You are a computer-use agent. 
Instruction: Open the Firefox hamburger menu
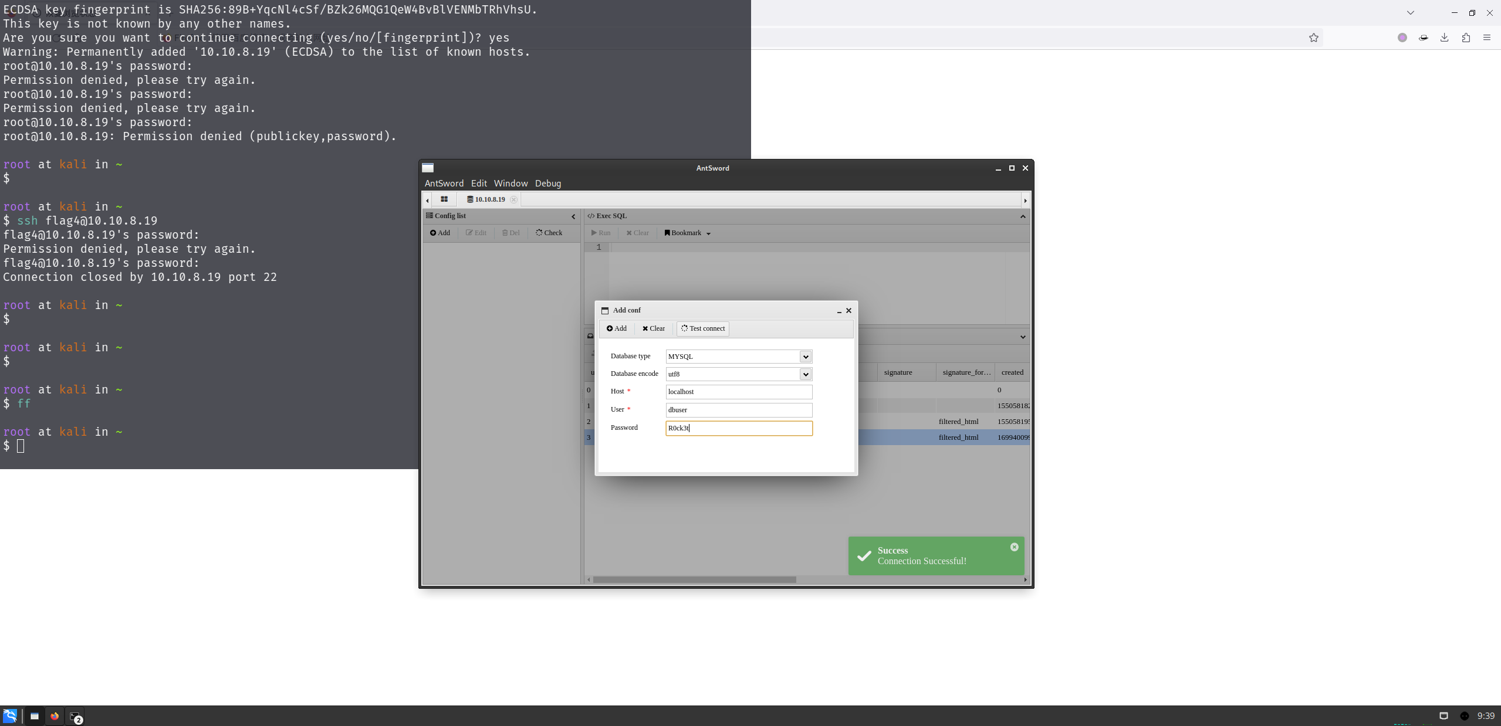(x=1487, y=38)
